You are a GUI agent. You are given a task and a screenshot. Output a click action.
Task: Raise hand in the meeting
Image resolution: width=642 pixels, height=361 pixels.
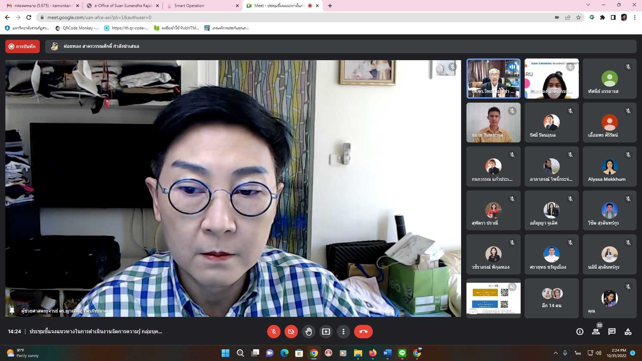(x=308, y=332)
